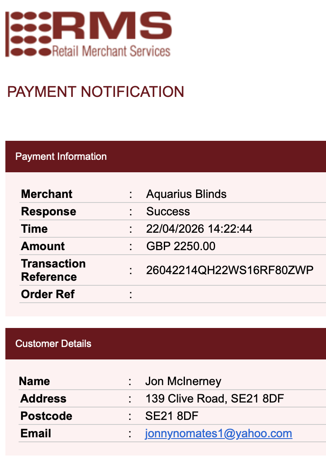326x458 pixels.
Task: Click the Email field label
Action: 36,434
